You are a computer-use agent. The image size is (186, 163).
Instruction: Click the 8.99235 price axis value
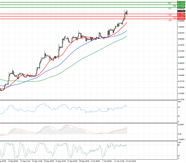(181, 27)
